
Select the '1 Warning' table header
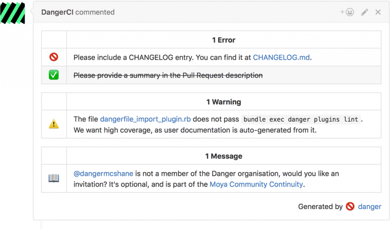(224, 102)
